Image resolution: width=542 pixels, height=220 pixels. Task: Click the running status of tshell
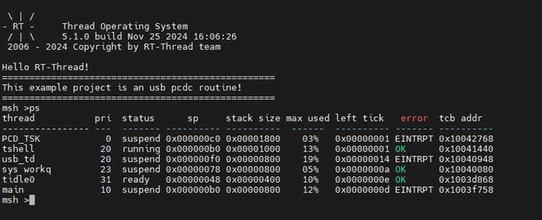click(141, 150)
